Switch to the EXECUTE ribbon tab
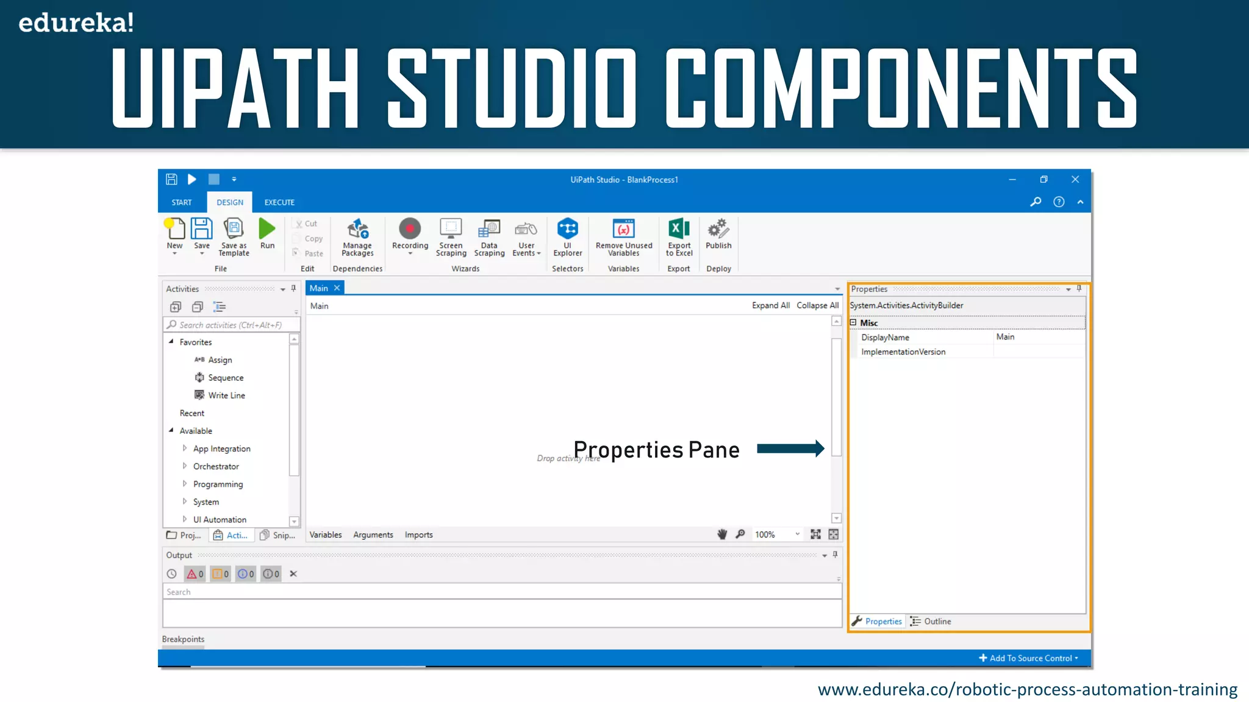This screenshot has height=702, width=1249. [279, 202]
